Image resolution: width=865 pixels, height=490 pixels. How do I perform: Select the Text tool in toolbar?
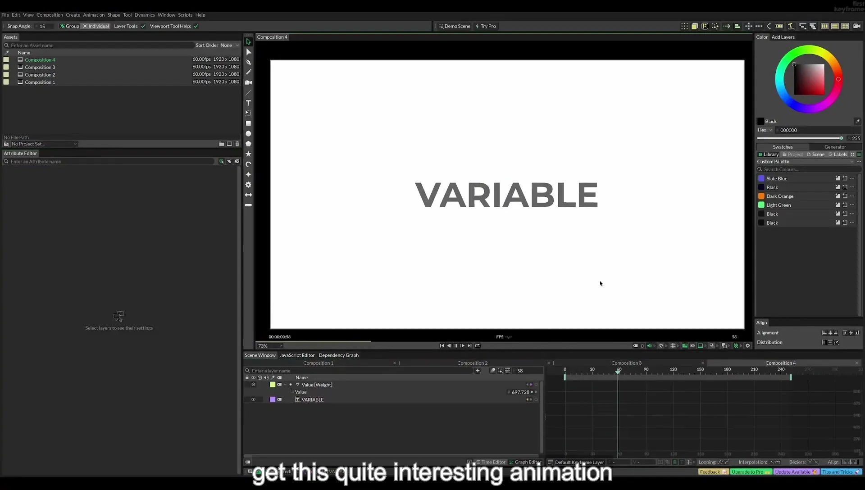pos(248,103)
